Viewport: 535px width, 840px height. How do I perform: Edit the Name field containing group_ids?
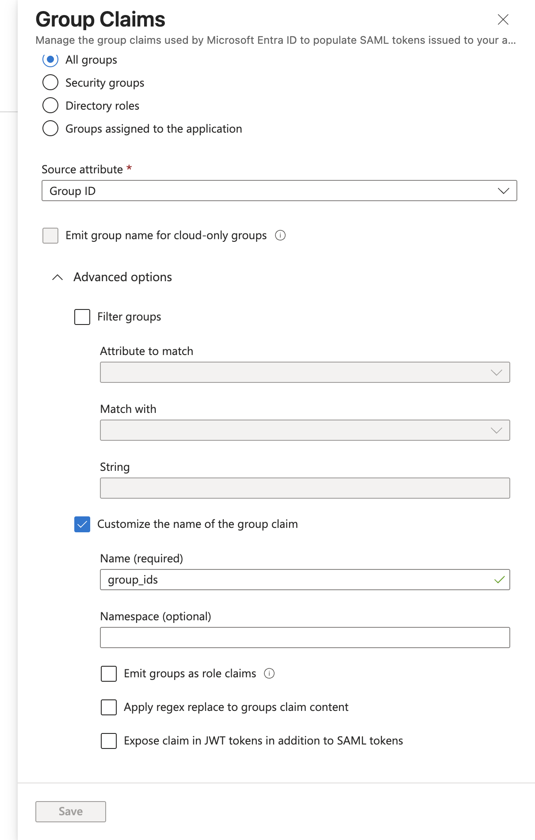(x=305, y=580)
